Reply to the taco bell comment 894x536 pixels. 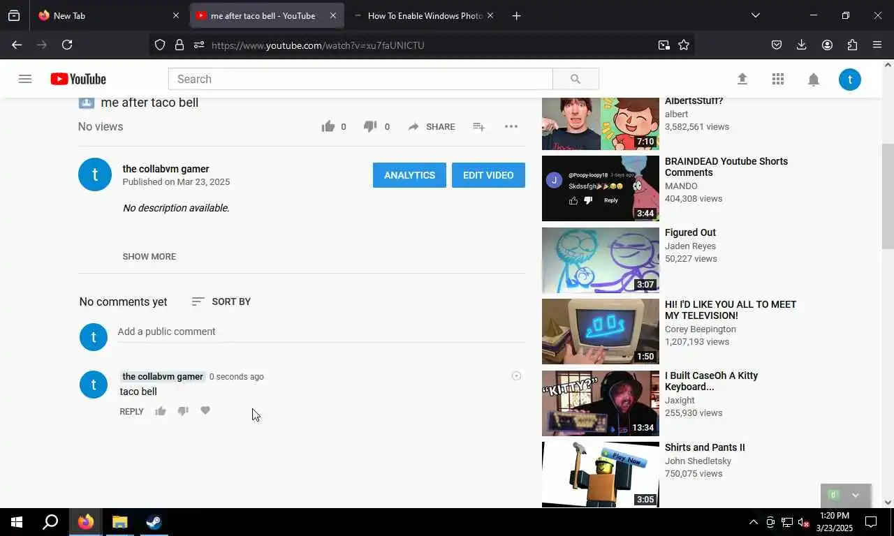click(x=131, y=411)
